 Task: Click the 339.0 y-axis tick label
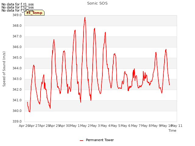click(x=17, y=122)
